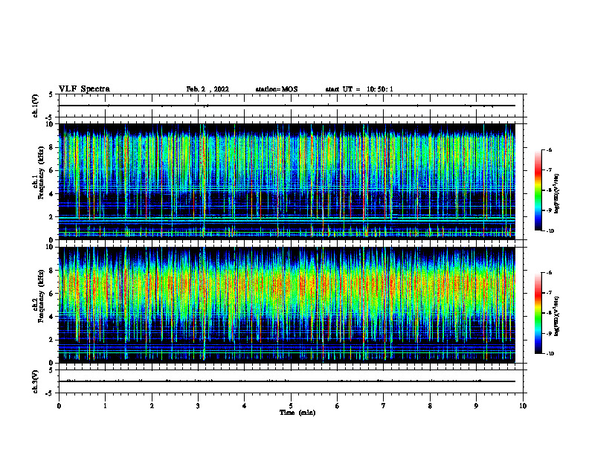Screen dimensions: 589x455
Task: Click the ch.1 color bar log(PSD) label
Action: 557,194
